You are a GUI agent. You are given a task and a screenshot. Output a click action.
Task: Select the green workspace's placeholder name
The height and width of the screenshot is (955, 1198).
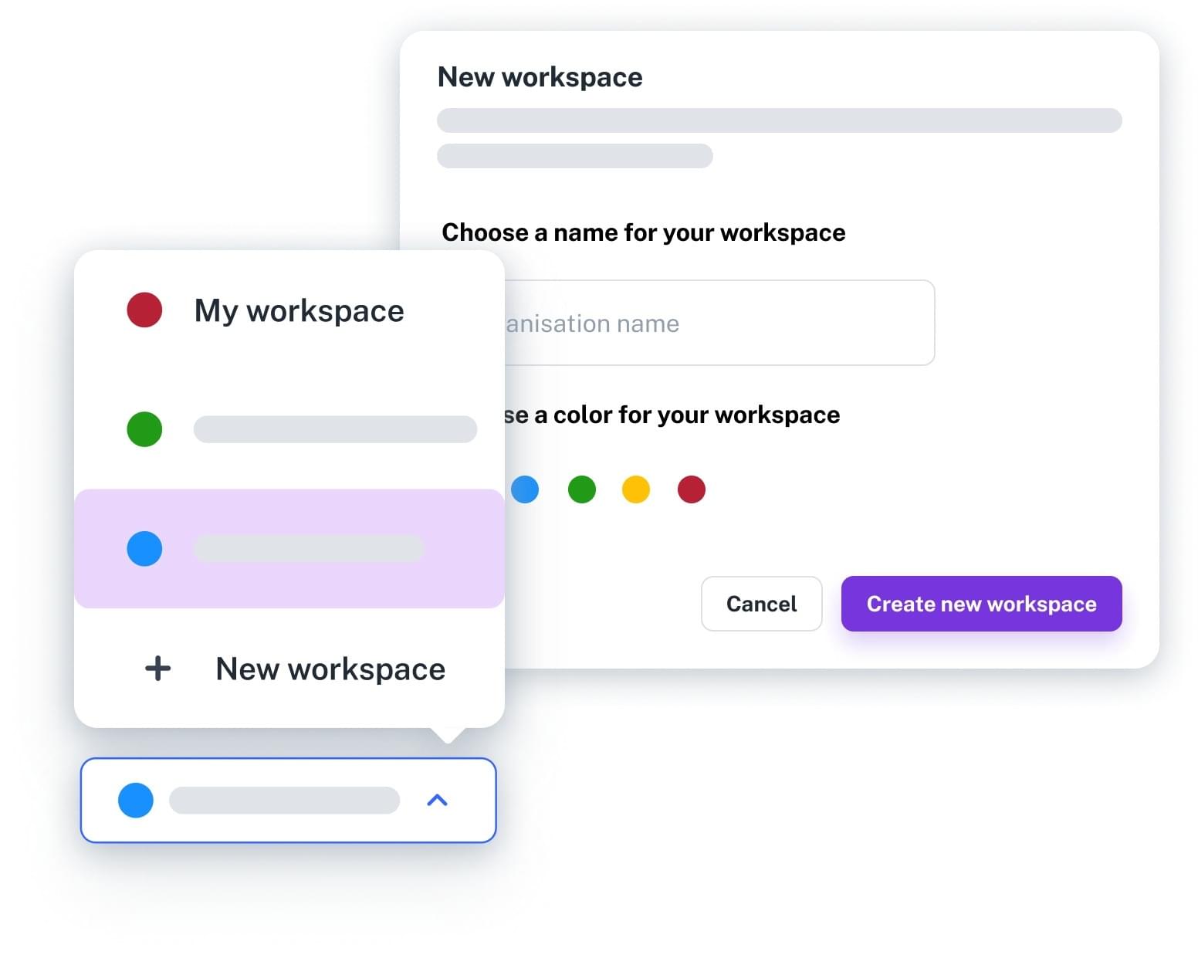[x=335, y=429]
